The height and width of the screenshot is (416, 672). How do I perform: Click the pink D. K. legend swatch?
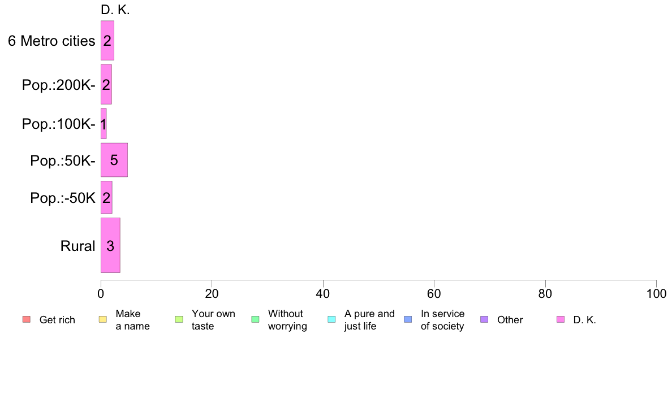(561, 319)
